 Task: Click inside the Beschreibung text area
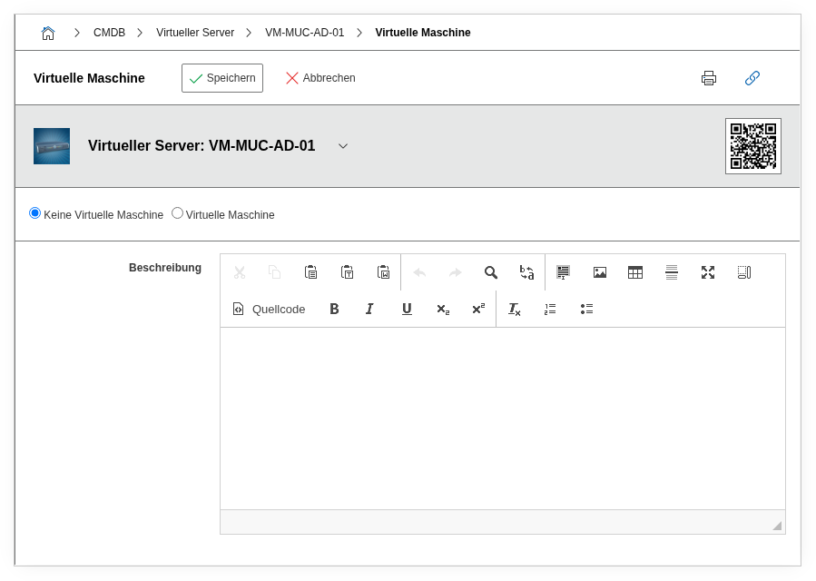point(502,418)
